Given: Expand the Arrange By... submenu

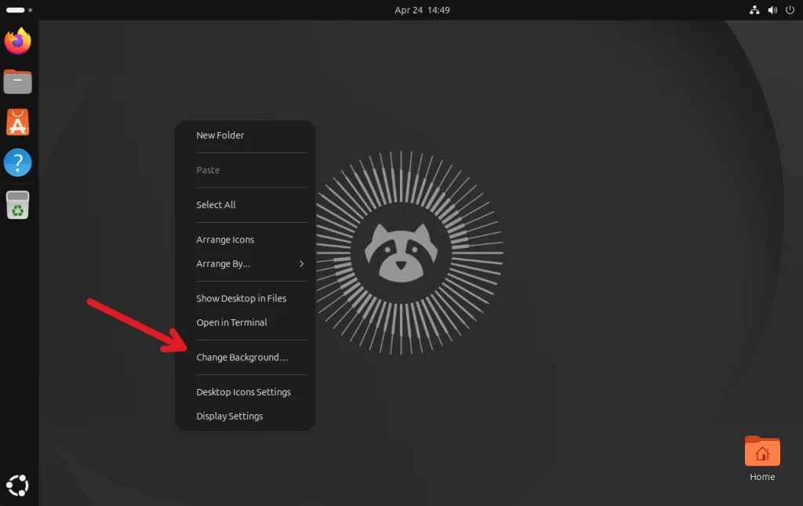Looking at the screenshot, I should click(x=245, y=264).
